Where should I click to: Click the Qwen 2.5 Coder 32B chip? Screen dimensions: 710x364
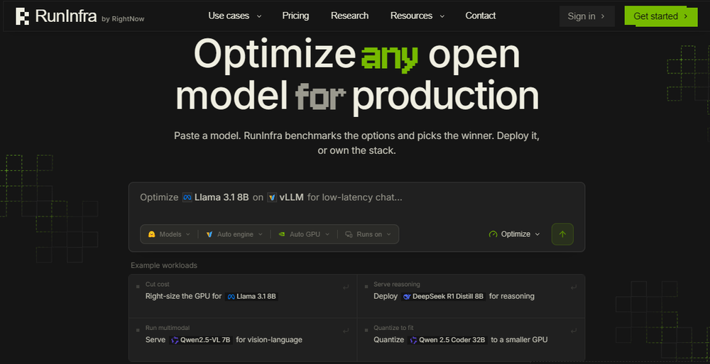tap(447, 340)
